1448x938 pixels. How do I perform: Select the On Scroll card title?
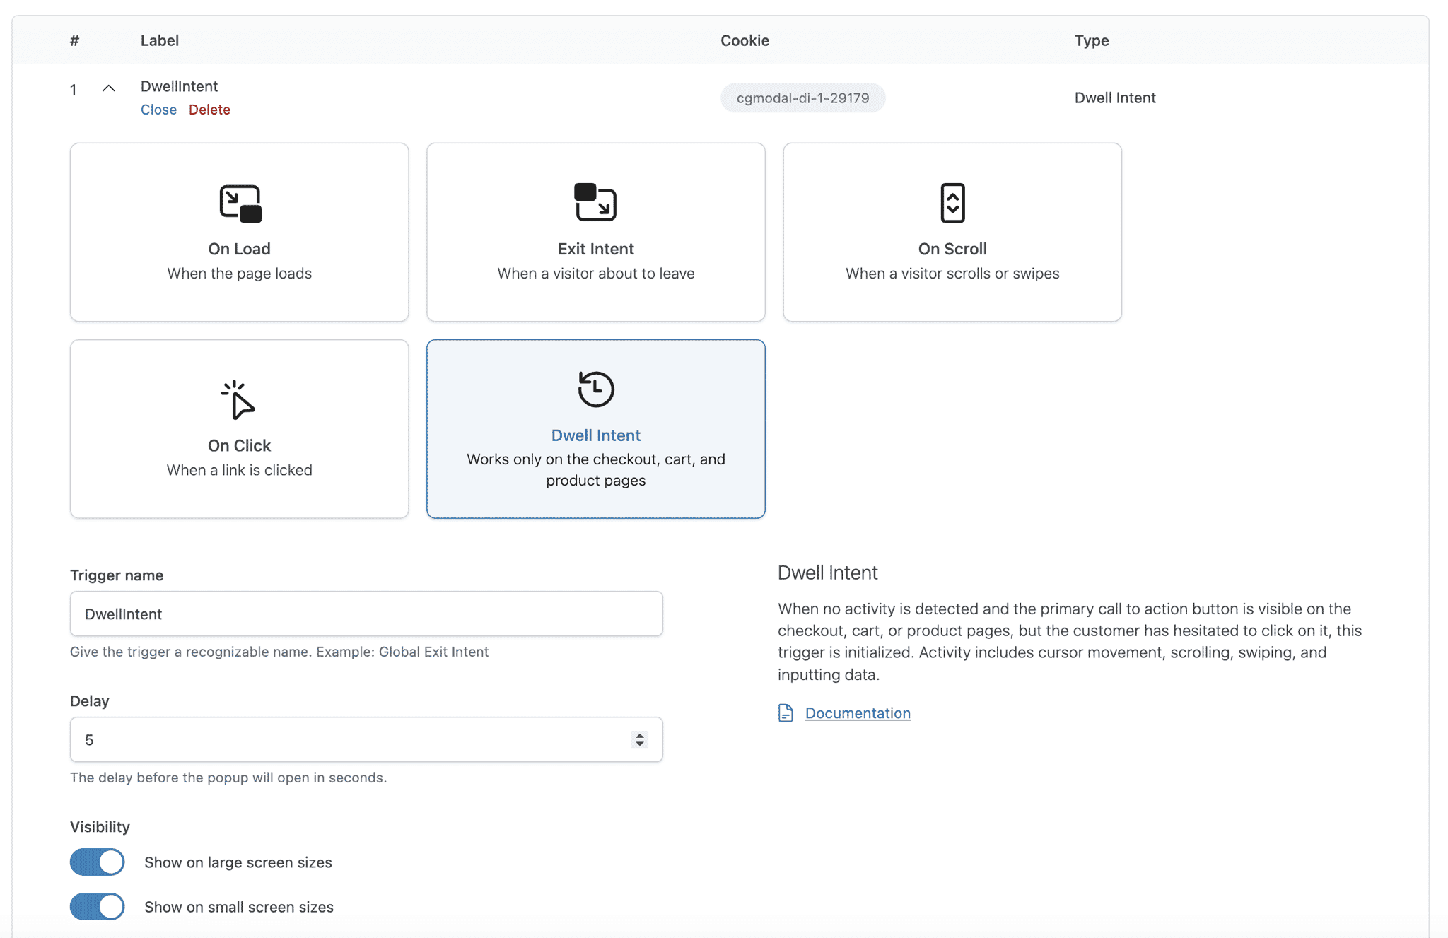(x=952, y=249)
